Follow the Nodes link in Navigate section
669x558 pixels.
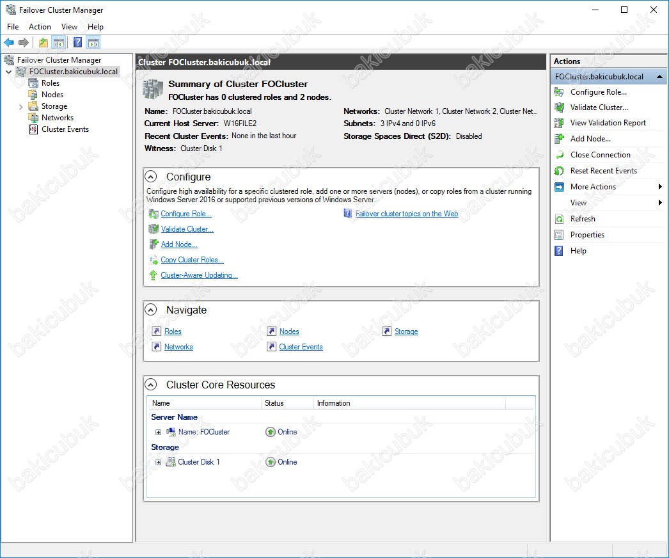pos(289,331)
